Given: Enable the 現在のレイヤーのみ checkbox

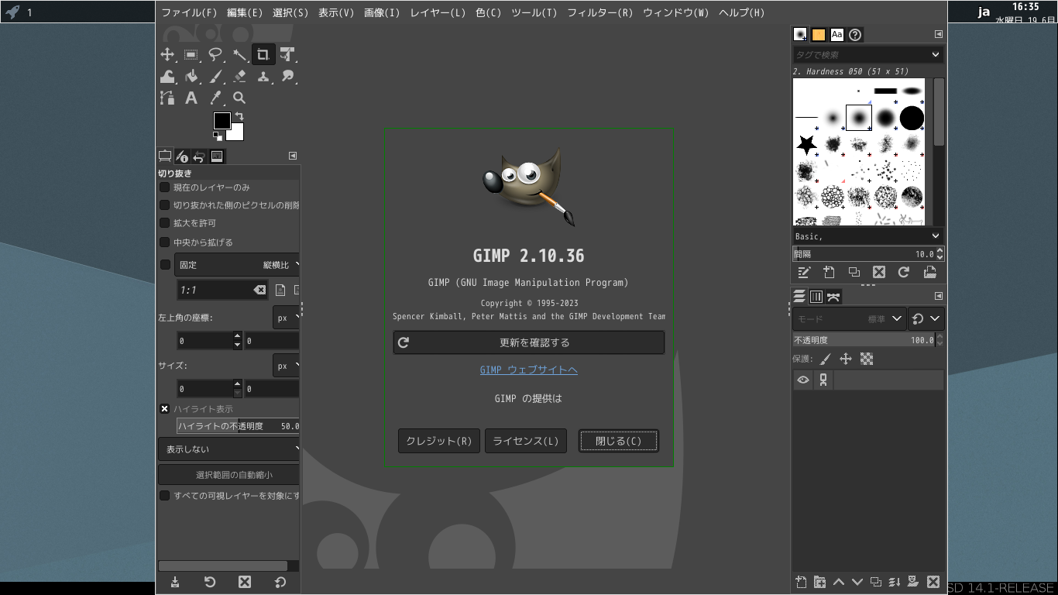Looking at the screenshot, I should click(x=164, y=187).
